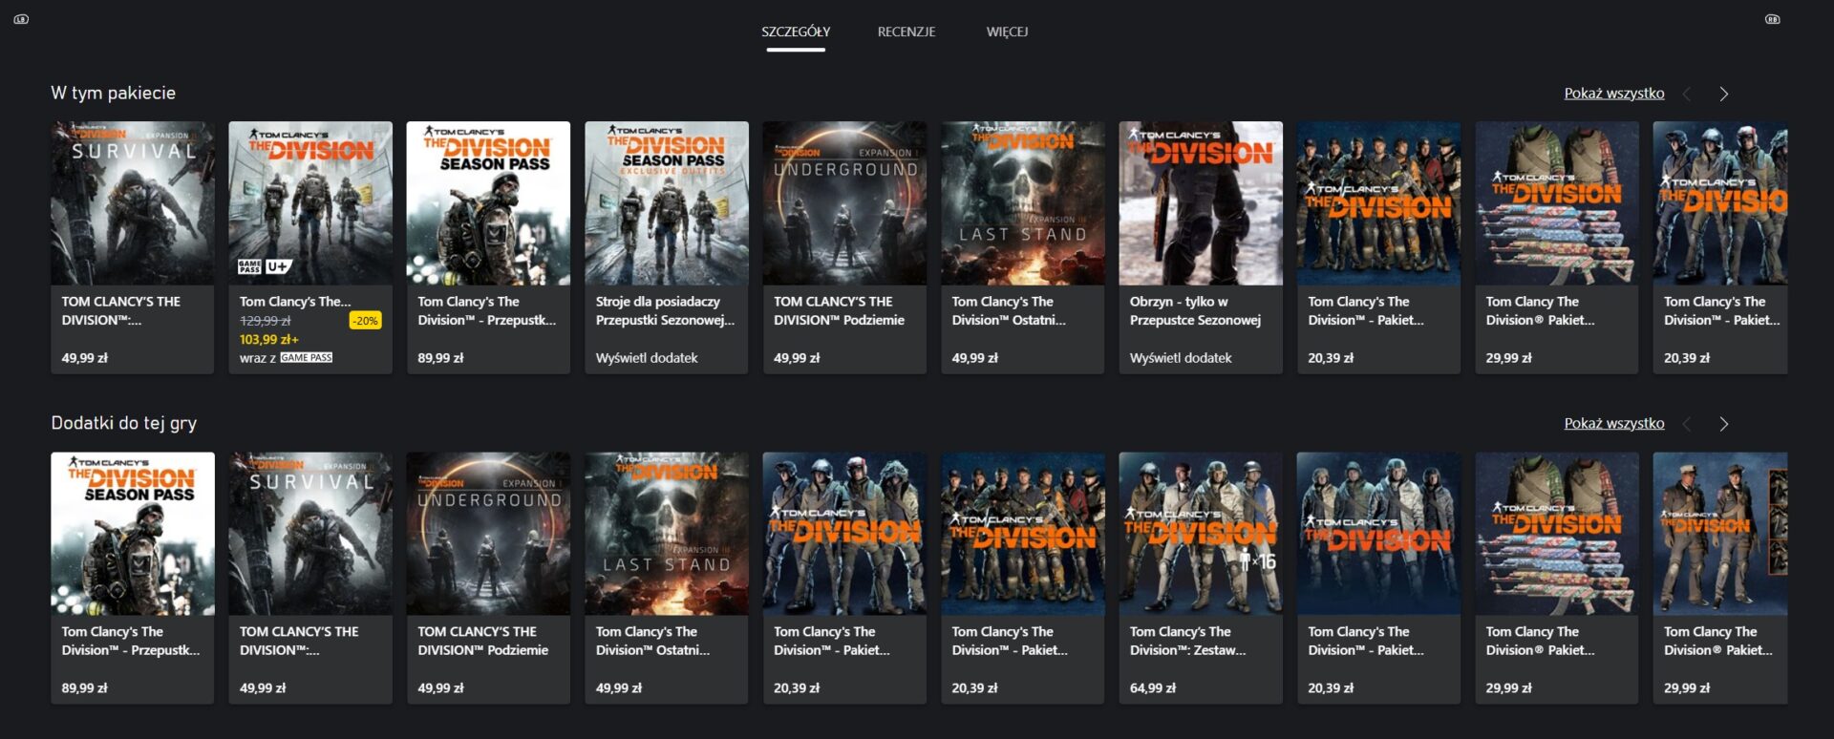1834x739 pixels.
Task: Open Underground cover in 'Dodatki do tej gry'
Action: [x=488, y=534]
